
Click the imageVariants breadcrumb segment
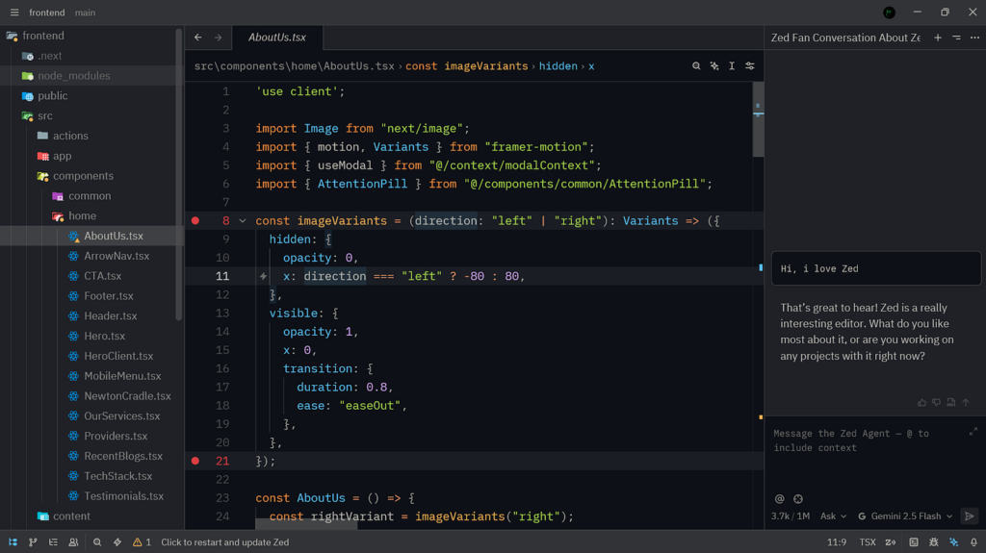[x=467, y=66]
